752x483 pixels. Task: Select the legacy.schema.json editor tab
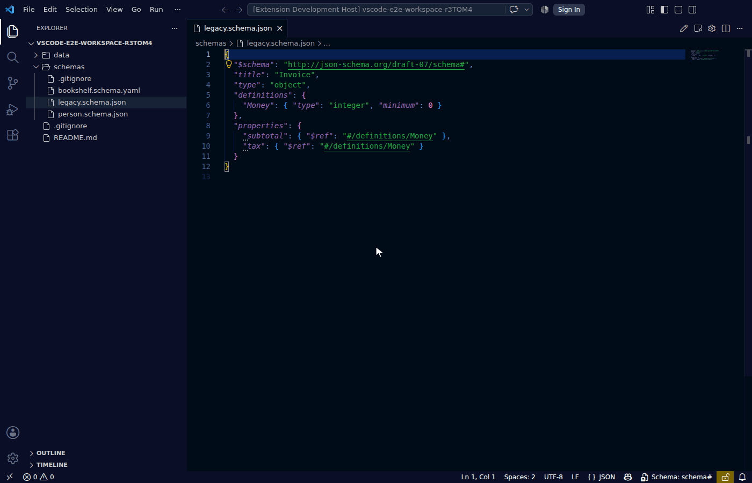pos(237,28)
